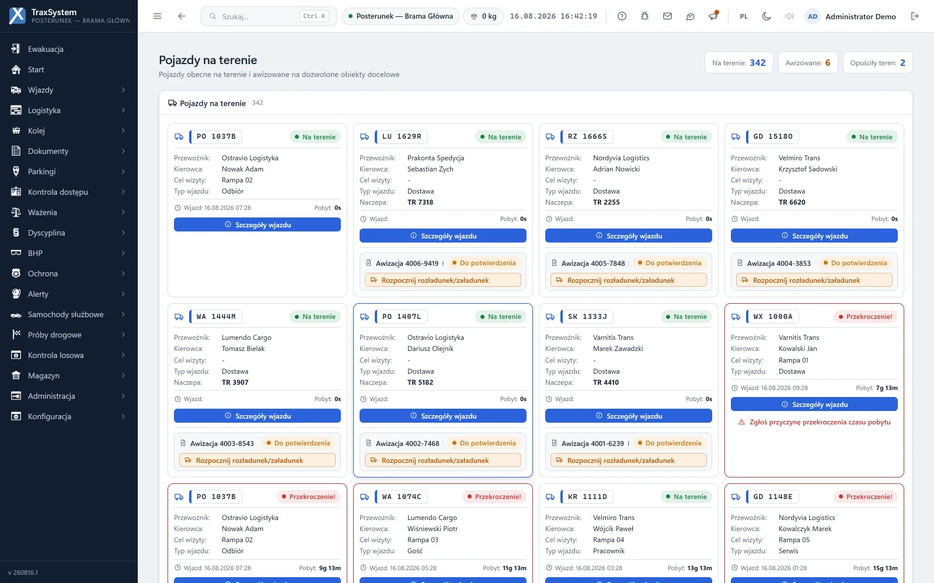Open Samochody służbowe sidebar item
Viewport: 934px width, 583px height.
point(69,314)
